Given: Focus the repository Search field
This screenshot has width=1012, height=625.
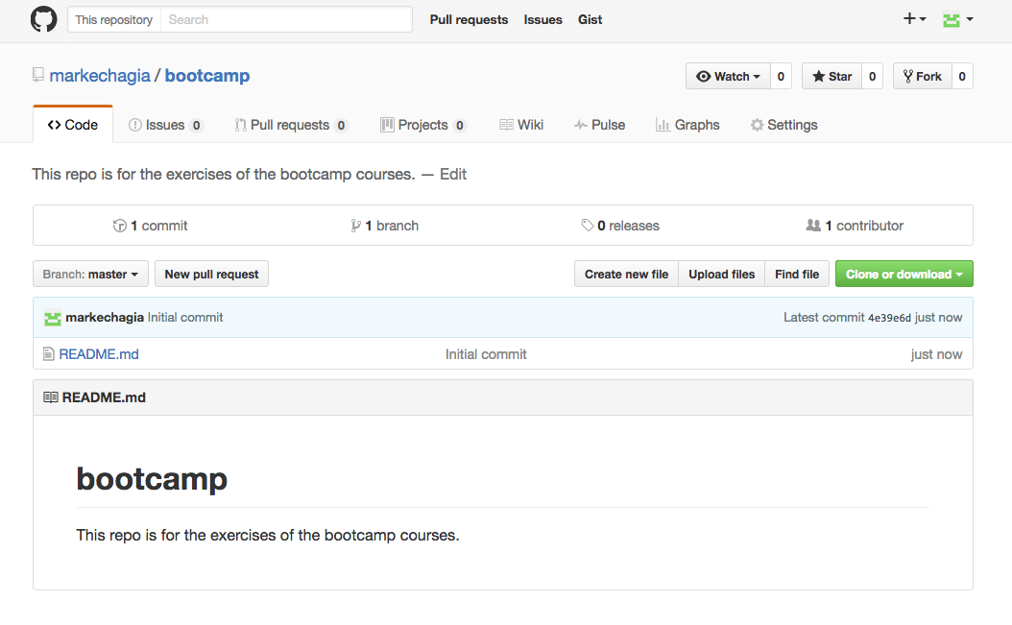Looking at the screenshot, I should [x=286, y=19].
